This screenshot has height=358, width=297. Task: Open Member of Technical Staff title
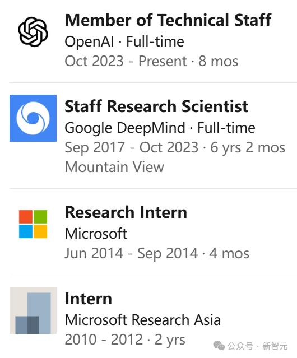pos(168,20)
